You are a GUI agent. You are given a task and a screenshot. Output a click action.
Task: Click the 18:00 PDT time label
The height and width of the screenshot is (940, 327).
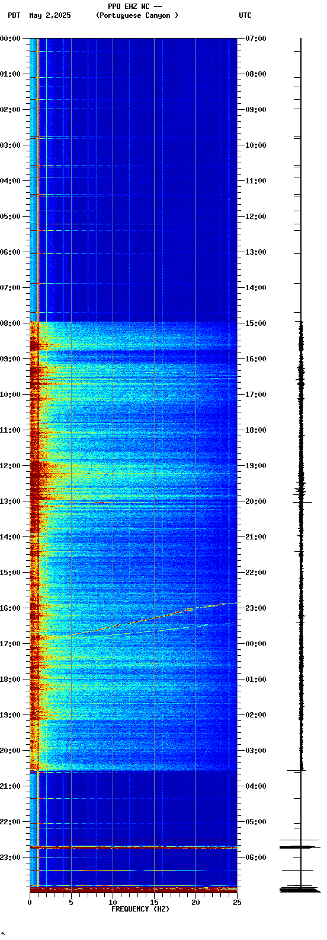[10, 679]
